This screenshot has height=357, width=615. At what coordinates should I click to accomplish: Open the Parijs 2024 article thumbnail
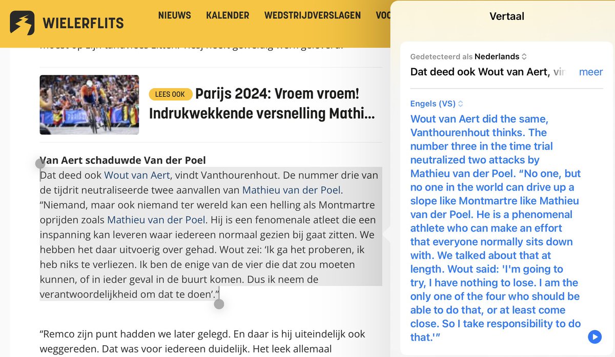89,105
